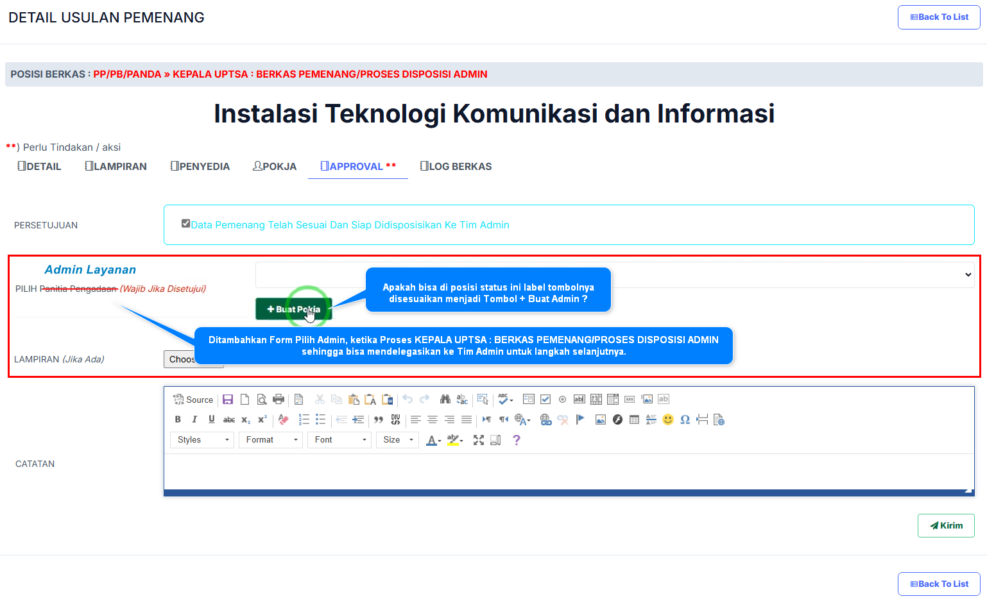Click the Find binoculars icon
Image resolution: width=987 pixels, height=601 pixels.
445,400
